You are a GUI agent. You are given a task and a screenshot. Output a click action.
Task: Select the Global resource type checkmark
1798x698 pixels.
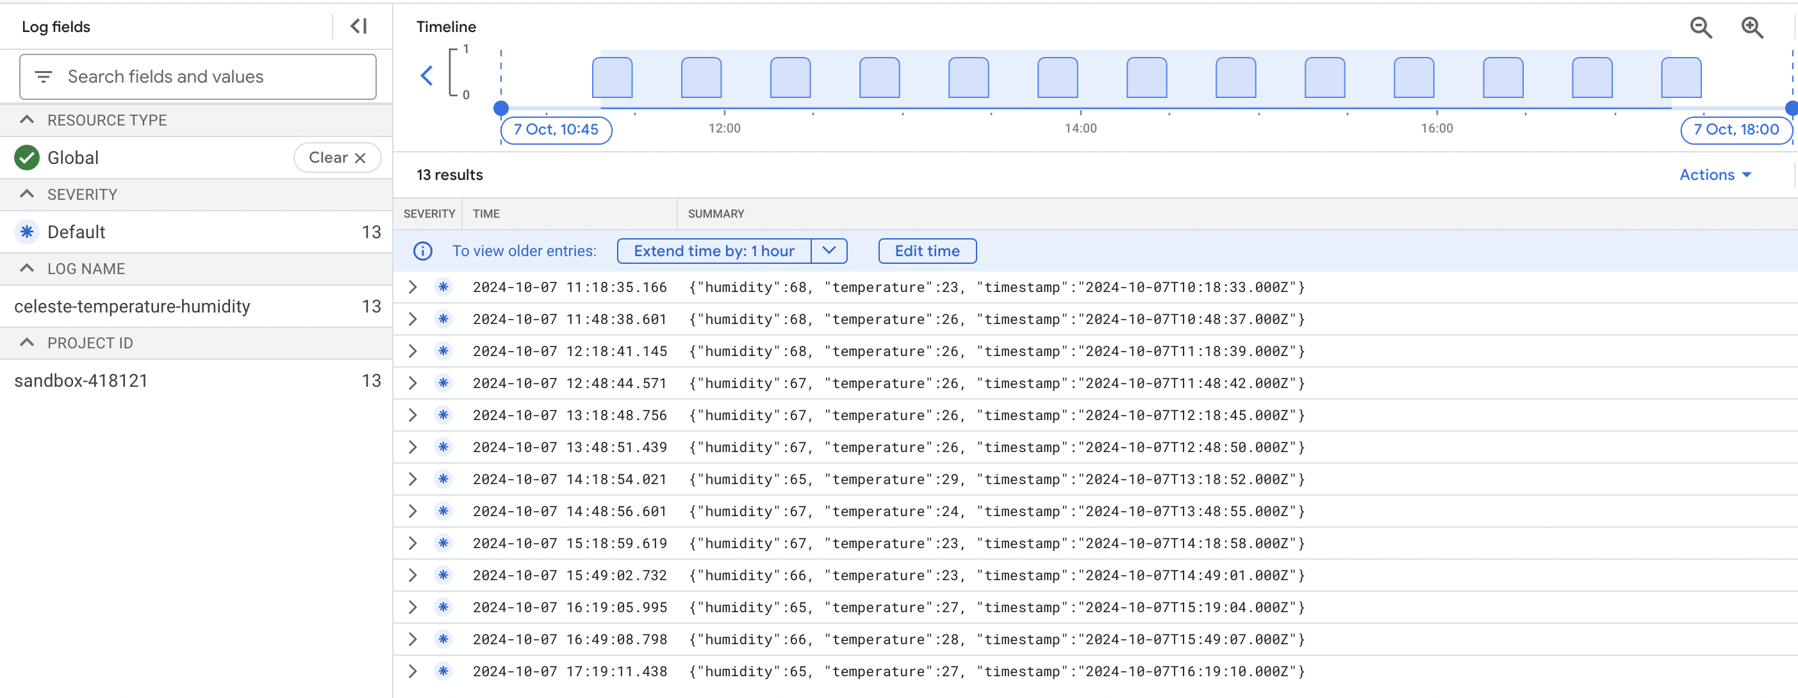tap(26, 158)
